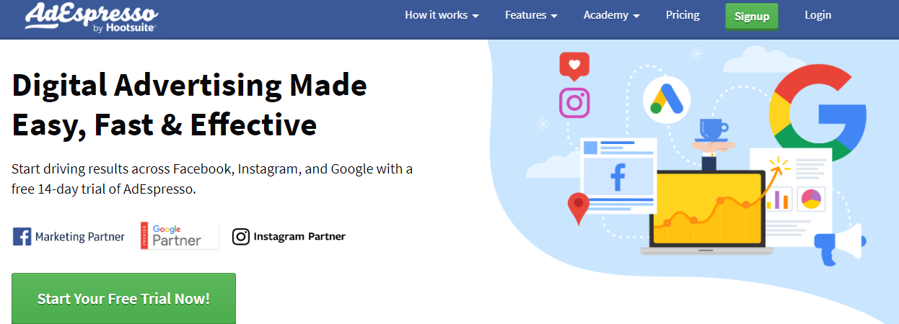This screenshot has width=899, height=324.
Task: Click the red heart like bubble icon
Action: coord(574,66)
